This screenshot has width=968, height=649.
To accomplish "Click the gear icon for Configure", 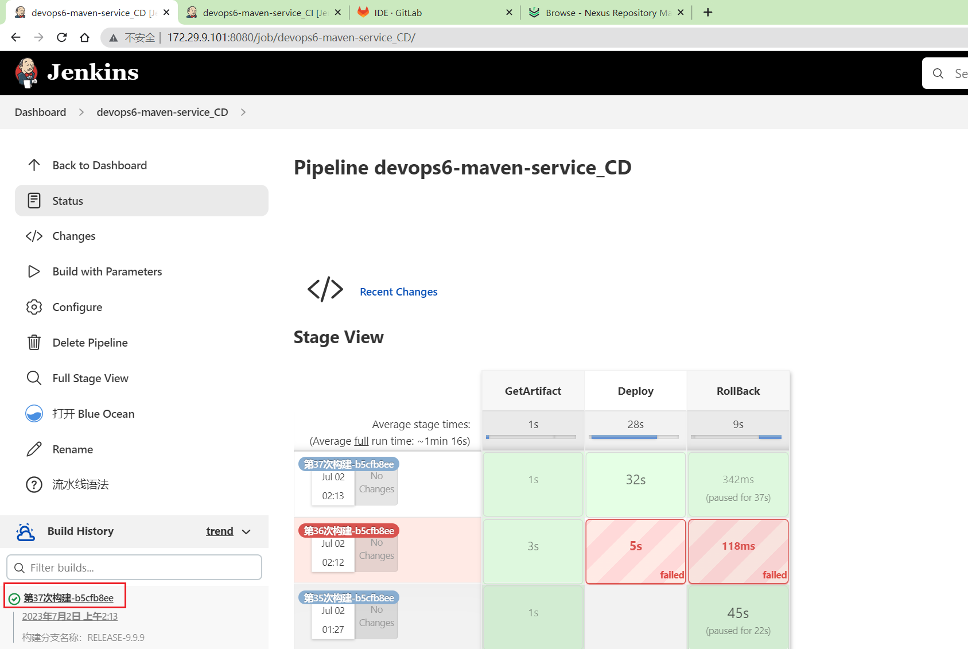I will coord(34,307).
